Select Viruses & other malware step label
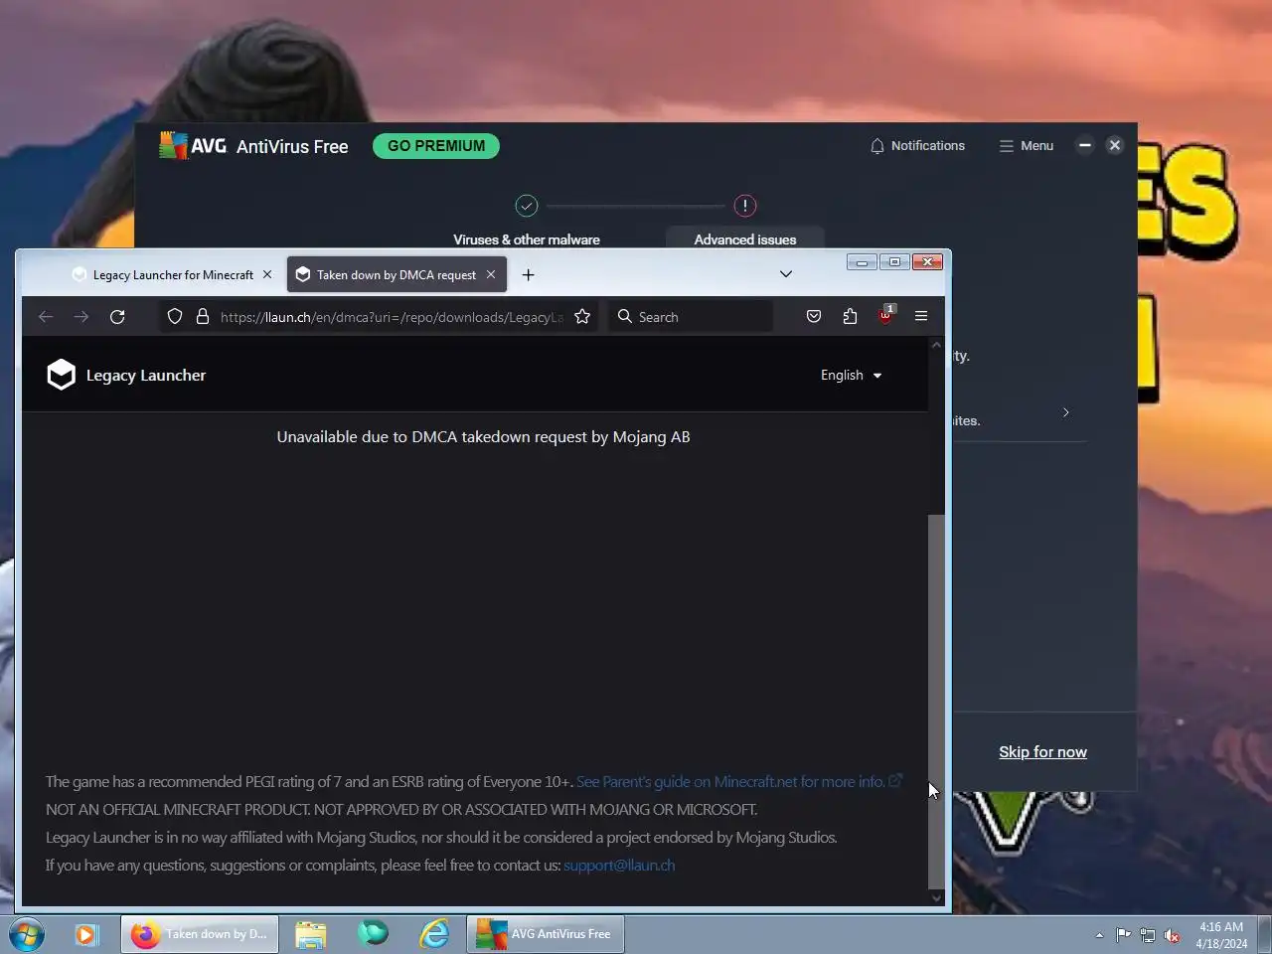Viewport: 1272px width, 954px height. [527, 239]
